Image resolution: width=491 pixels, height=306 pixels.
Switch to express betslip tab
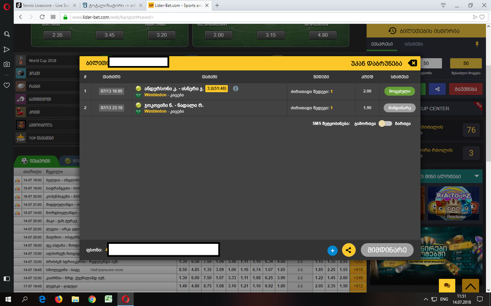382,44
